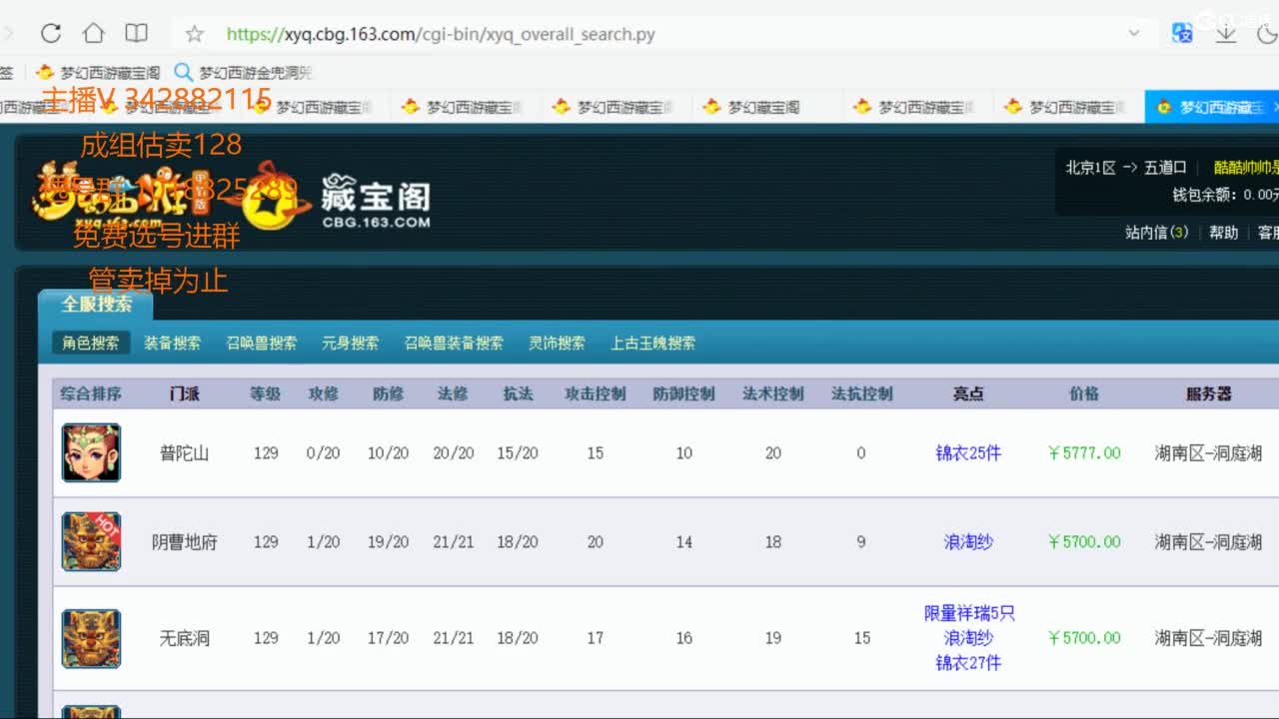The width and height of the screenshot is (1279, 719).
Task: Sort by the 等级 column header
Action: pyautogui.click(x=265, y=393)
